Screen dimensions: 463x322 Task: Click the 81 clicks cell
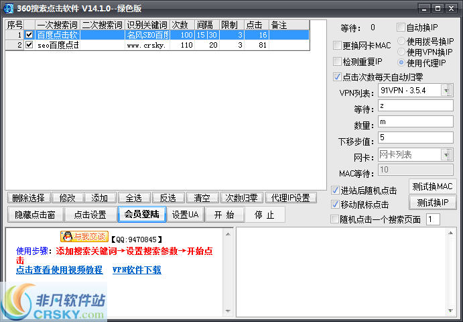[x=257, y=45]
